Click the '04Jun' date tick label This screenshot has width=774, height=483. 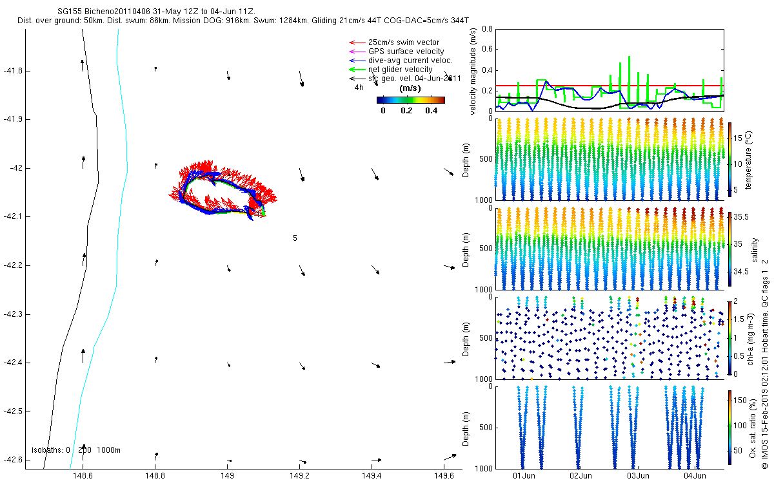tap(695, 476)
